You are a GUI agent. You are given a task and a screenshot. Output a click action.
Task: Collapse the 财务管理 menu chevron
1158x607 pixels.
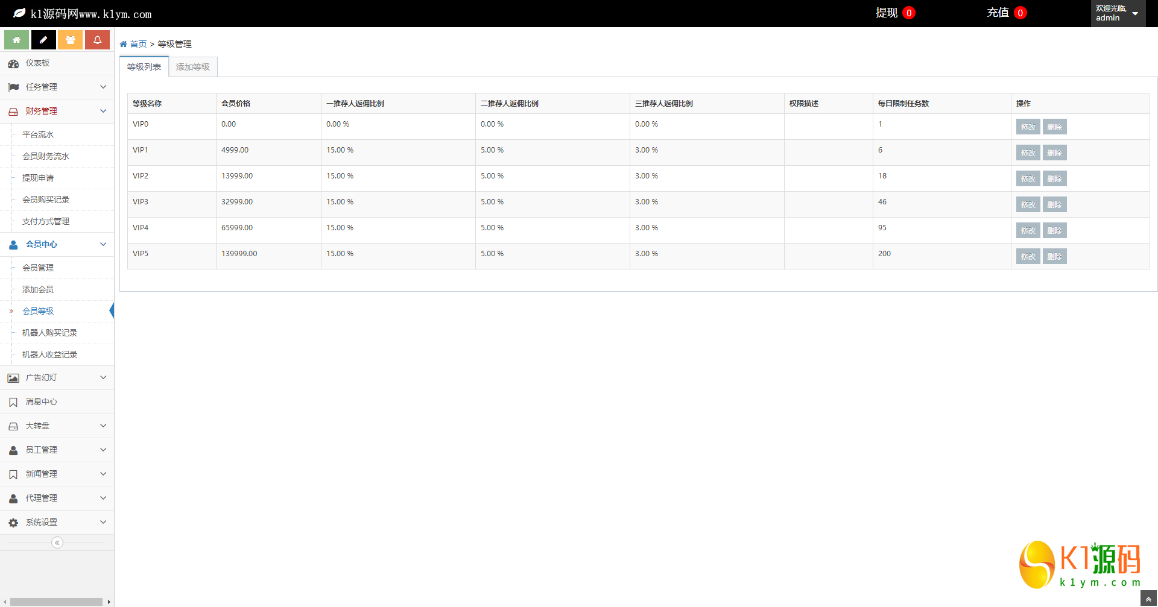point(103,111)
